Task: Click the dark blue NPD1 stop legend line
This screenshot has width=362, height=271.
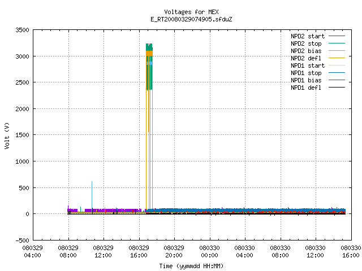Action: (337, 73)
